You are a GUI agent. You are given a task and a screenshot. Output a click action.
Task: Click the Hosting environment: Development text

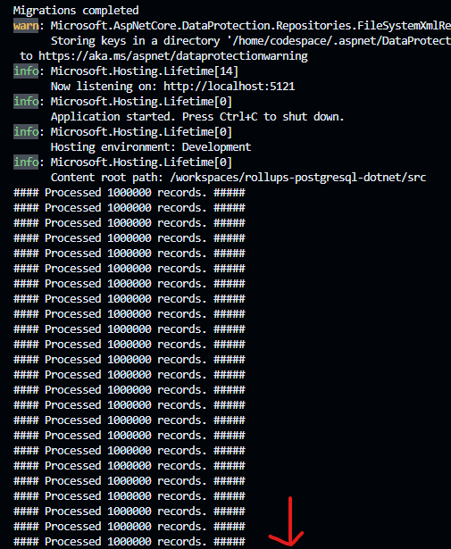click(151, 147)
